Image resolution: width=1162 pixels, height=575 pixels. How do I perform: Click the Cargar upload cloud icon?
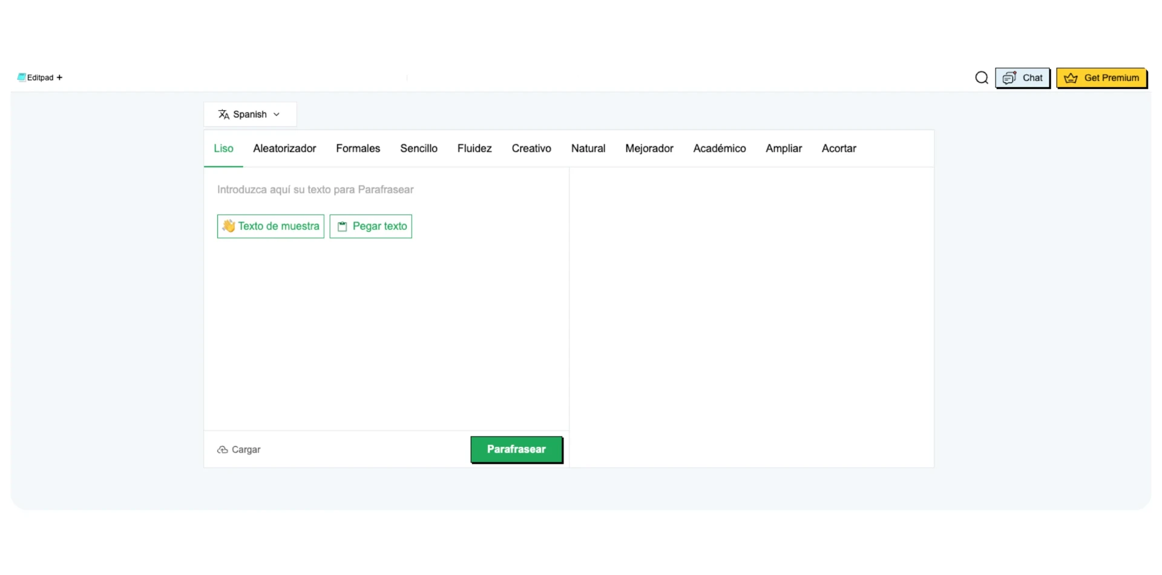[223, 450]
